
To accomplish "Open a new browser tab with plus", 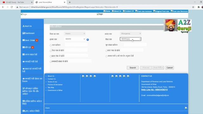I will click(70, 2).
